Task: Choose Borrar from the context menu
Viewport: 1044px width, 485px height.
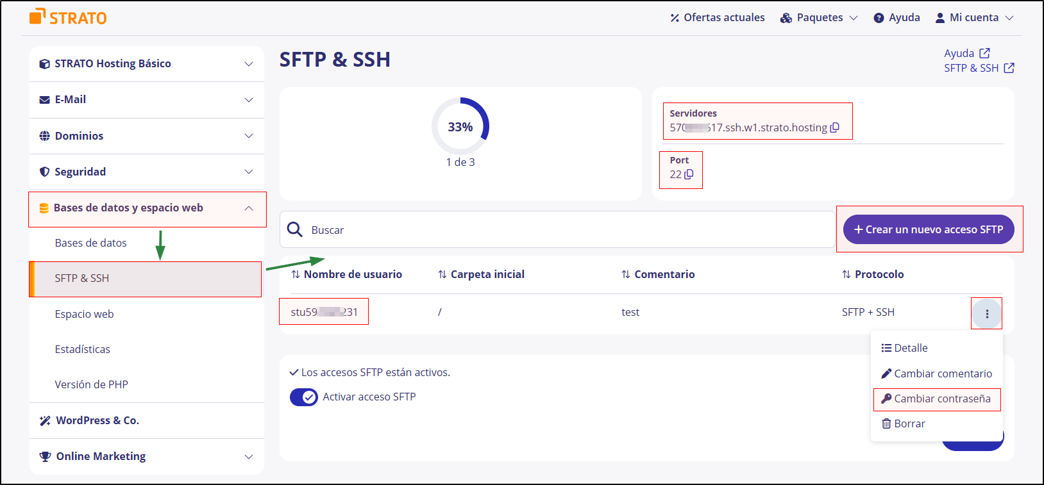Action: coord(904,423)
